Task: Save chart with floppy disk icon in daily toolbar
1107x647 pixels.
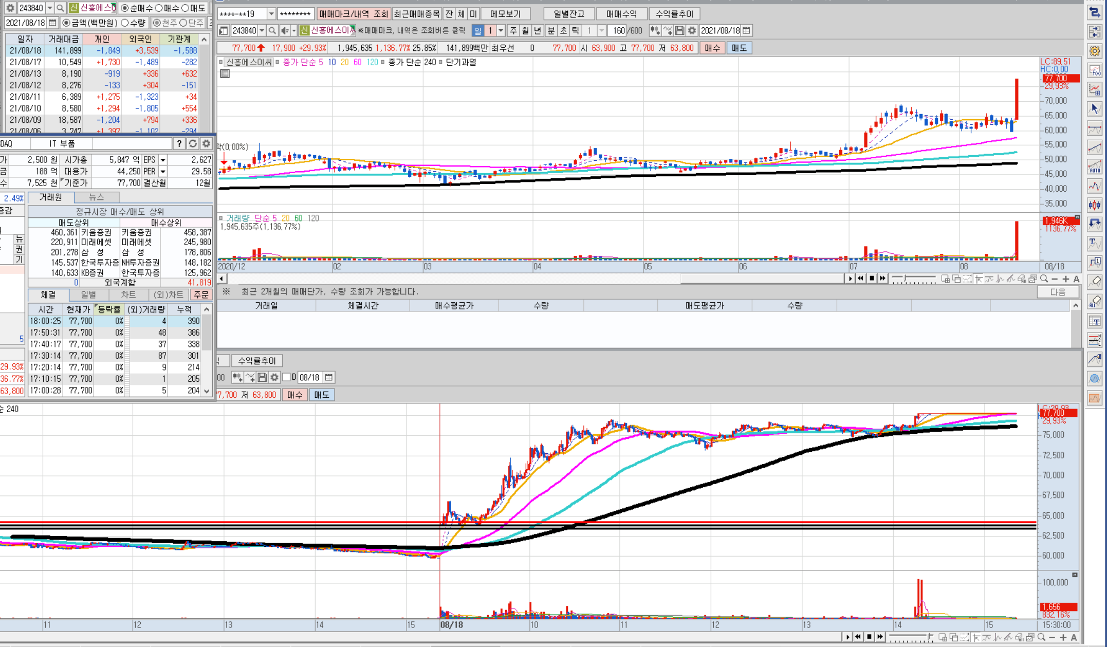Action: click(x=679, y=31)
